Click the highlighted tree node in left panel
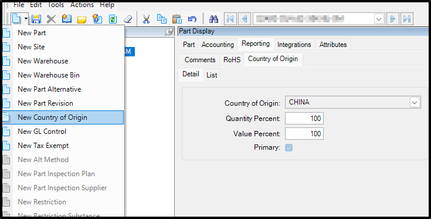The image size is (431, 219). point(130,52)
